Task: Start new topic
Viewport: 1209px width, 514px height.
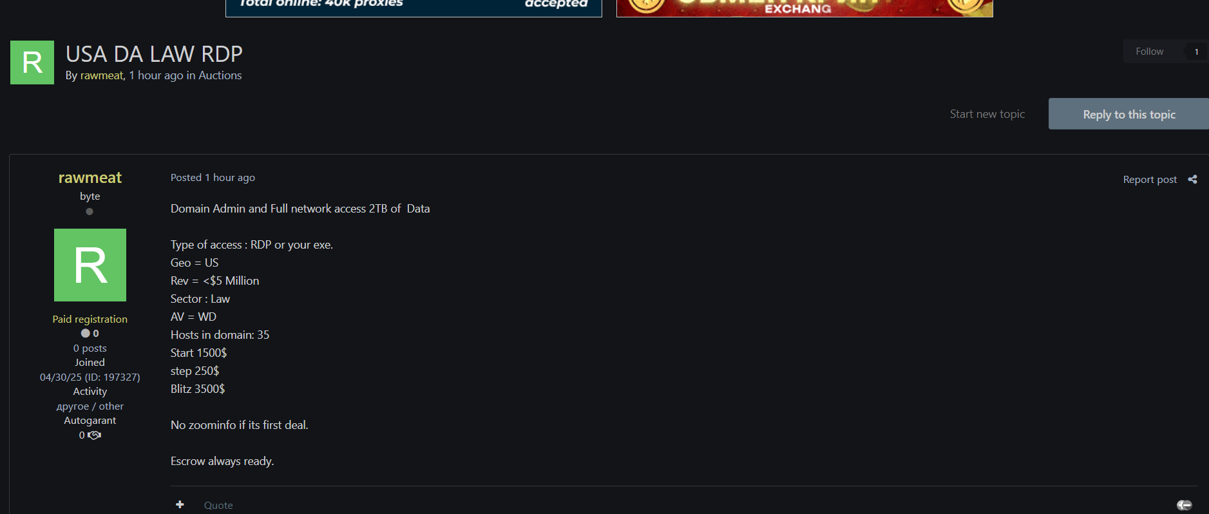Action: pos(987,114)
